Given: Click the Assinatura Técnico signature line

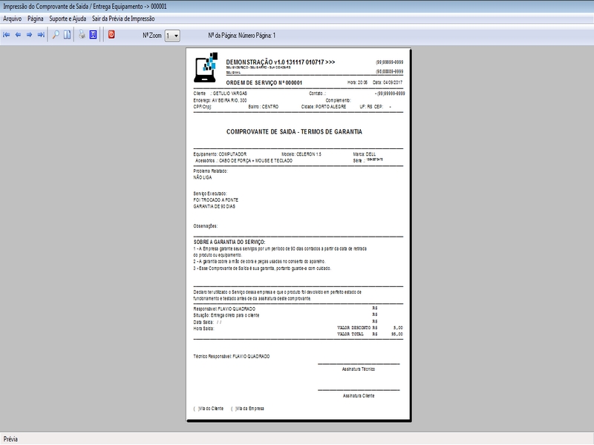Looking at the screenshot, I should 358,363.
